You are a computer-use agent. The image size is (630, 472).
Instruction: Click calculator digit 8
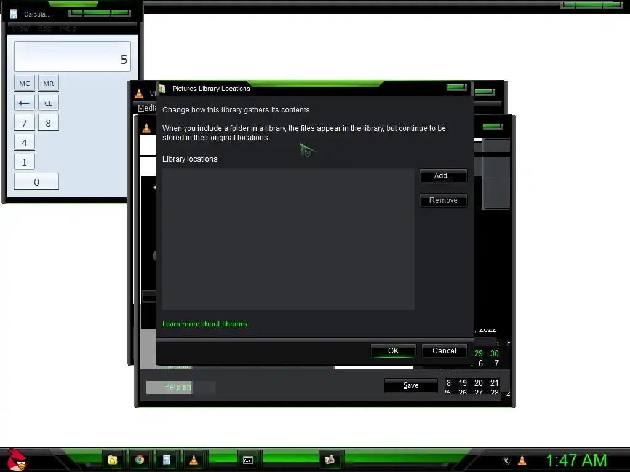coord(48,123)
